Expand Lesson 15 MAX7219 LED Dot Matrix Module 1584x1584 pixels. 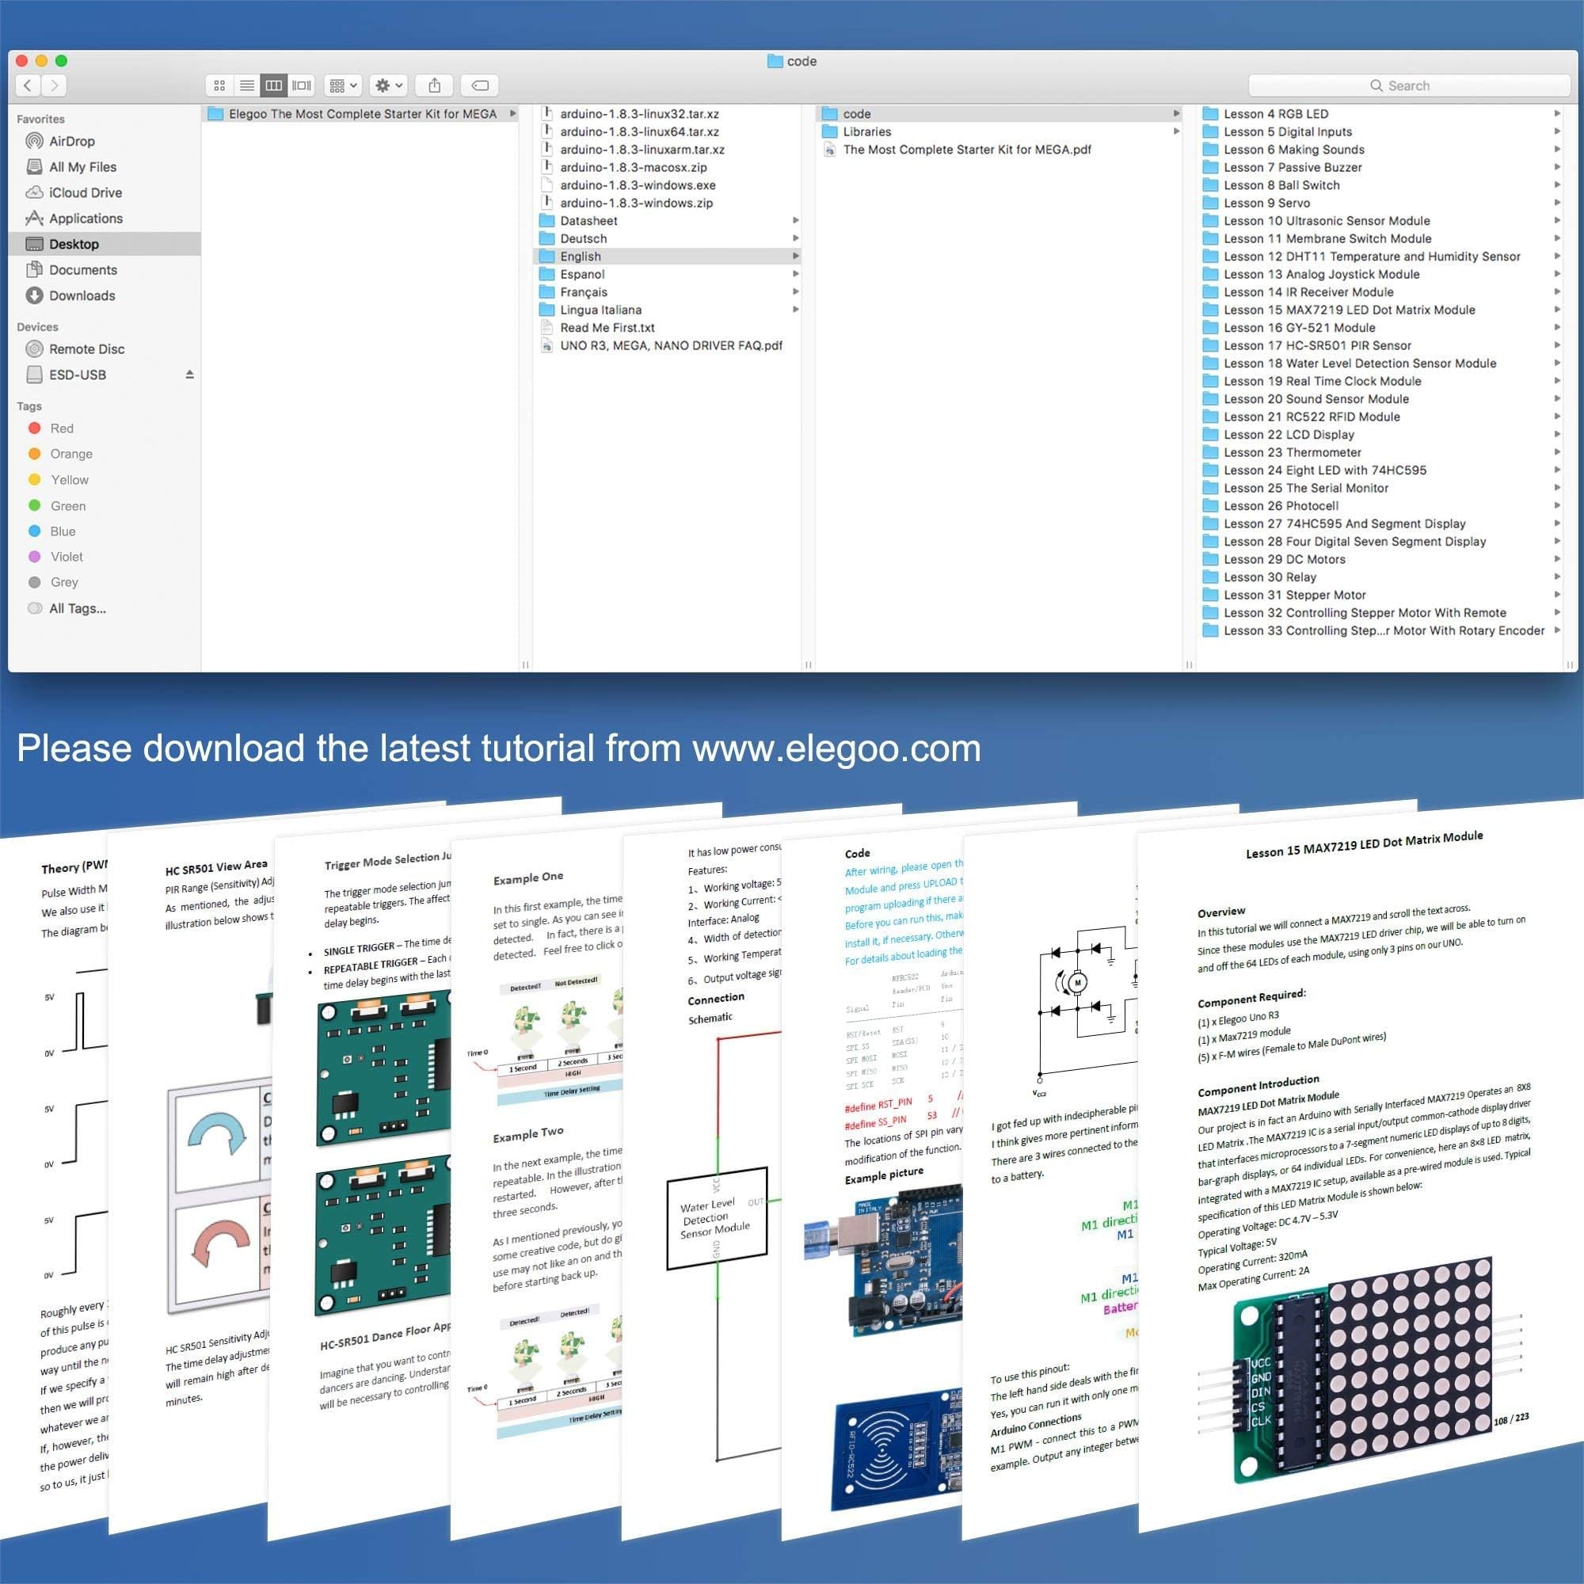click(1556, 310)
